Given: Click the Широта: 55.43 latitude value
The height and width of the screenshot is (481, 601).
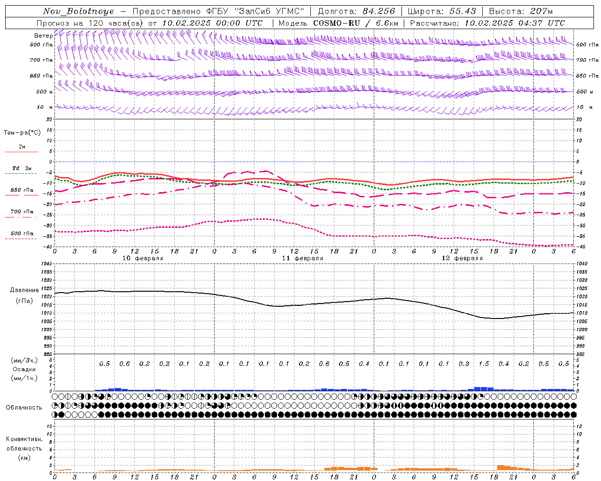Looking at the screenshot, I should click(442, 11).
